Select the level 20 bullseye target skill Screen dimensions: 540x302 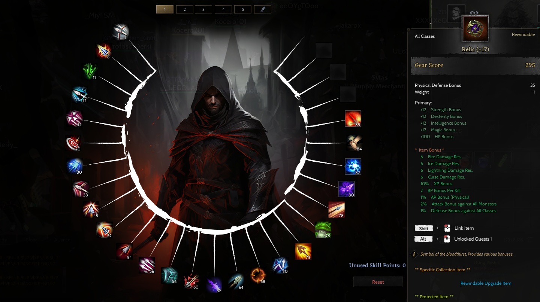click(x=73, y=143)
